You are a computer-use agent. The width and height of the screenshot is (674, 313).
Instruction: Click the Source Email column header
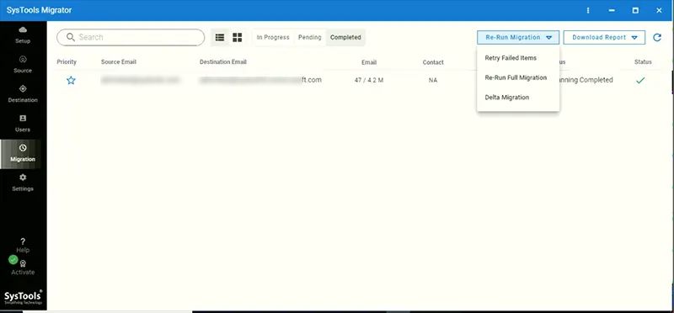point(119,61)
